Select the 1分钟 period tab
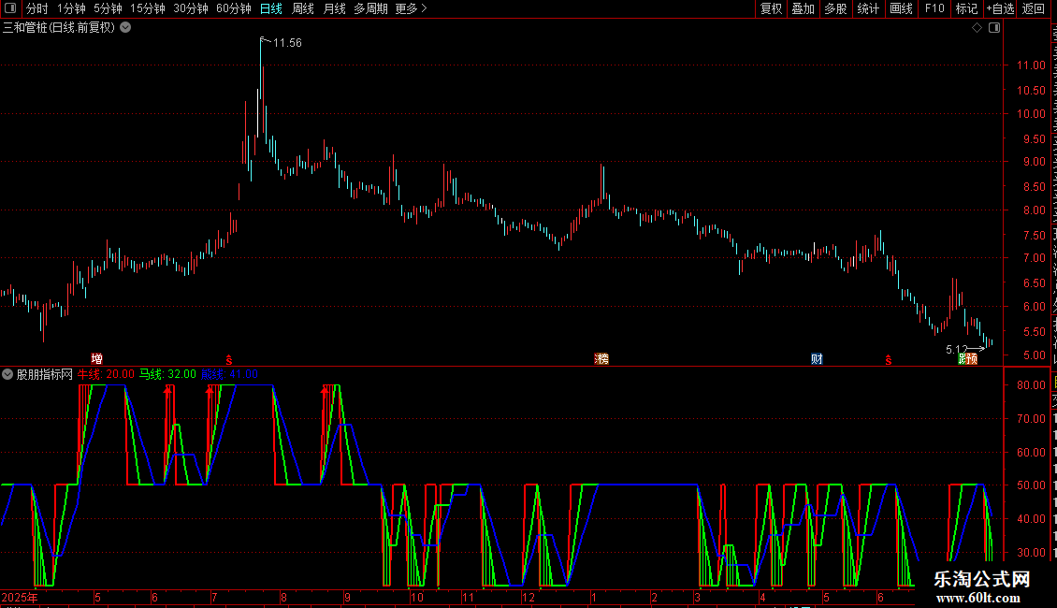The width and height of the screenshot is (1057, 608). point(71,8)
